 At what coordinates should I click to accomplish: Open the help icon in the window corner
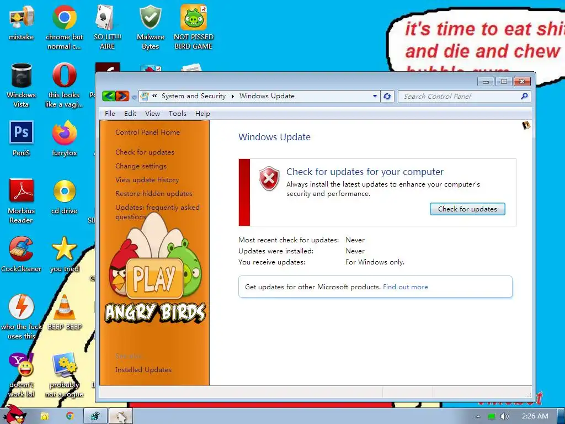[526, 125]
